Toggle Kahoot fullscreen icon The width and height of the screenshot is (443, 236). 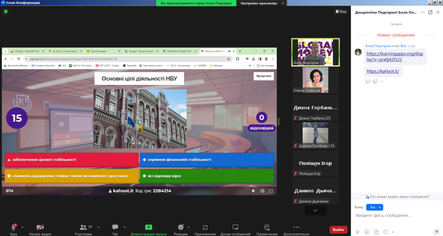271,191
